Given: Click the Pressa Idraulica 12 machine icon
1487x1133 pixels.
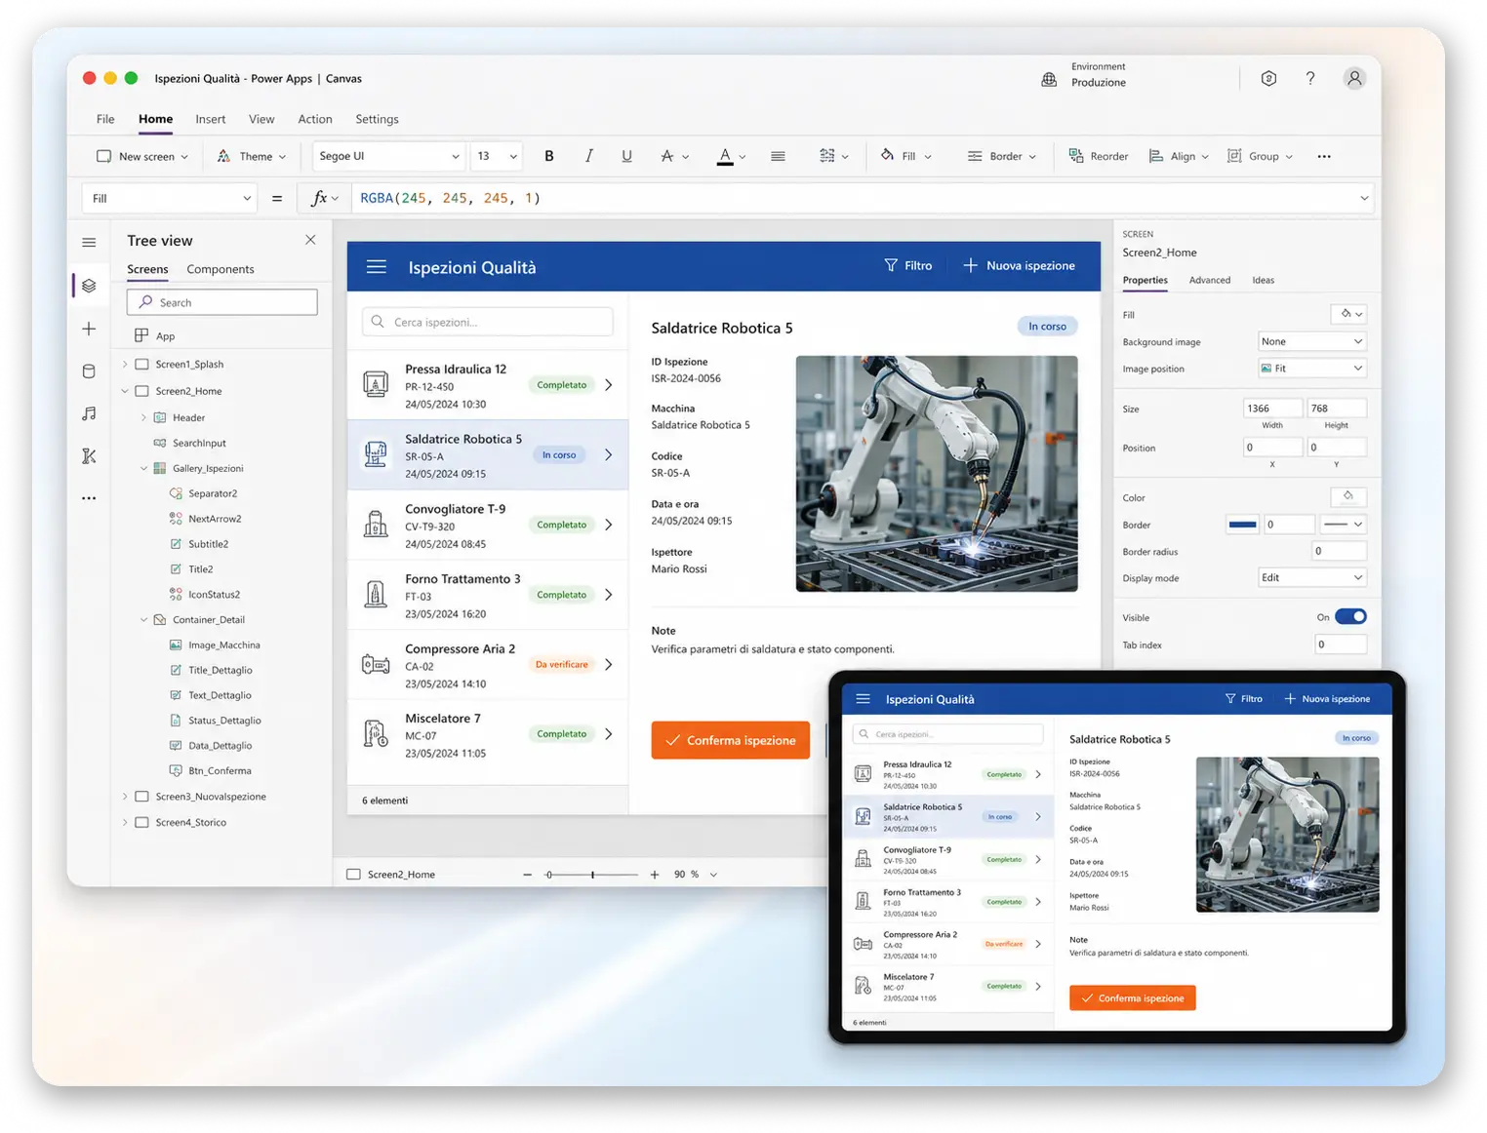Looking at the screenshot, I should [x=376, y=384].
